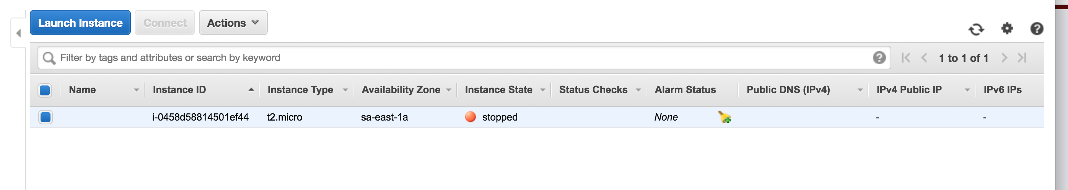Toggle the select-all checkbox in header

coord(45,90)
